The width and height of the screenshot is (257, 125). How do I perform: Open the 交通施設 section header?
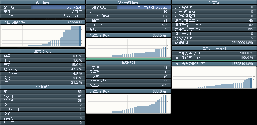43,87
